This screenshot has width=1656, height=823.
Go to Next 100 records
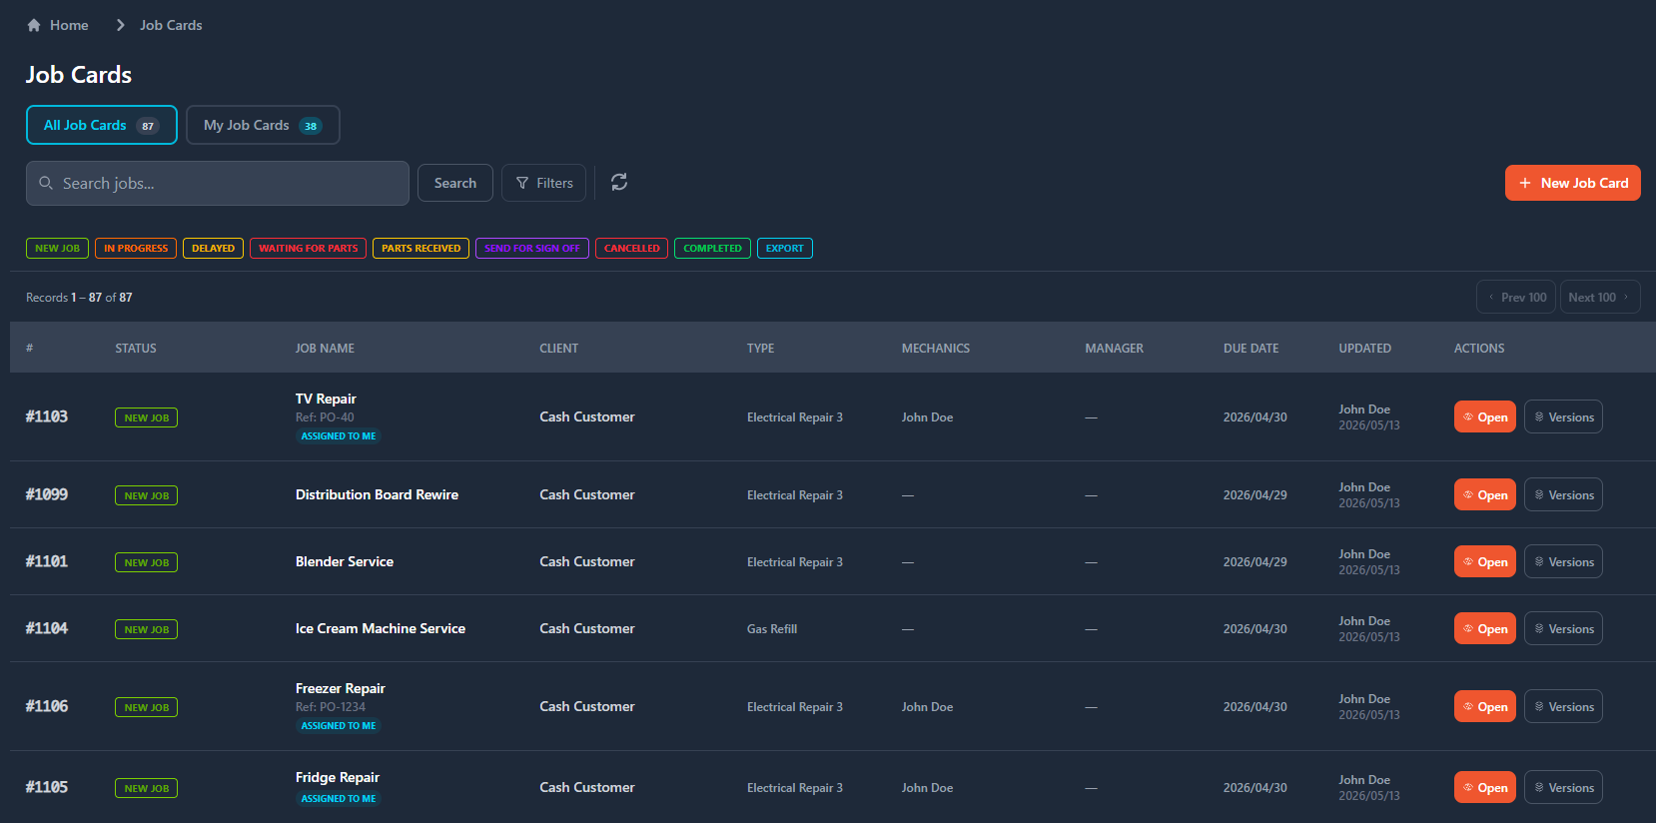coord(1600,297)
